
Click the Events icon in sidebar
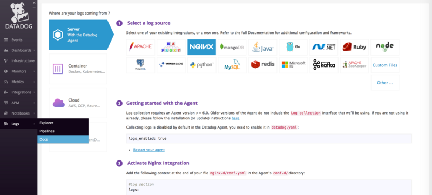6,40
